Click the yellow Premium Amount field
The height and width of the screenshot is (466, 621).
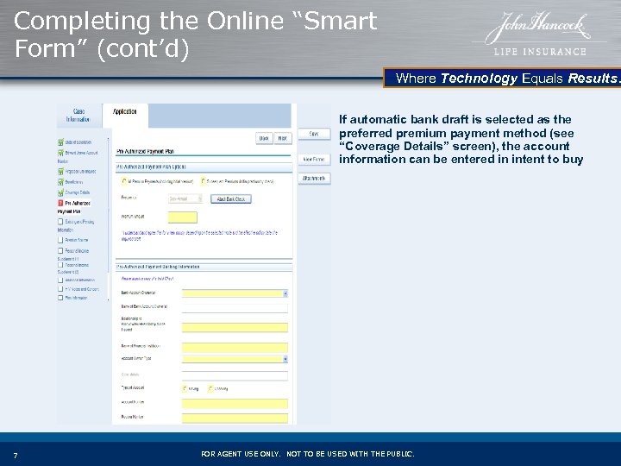(x=183, y=217)
